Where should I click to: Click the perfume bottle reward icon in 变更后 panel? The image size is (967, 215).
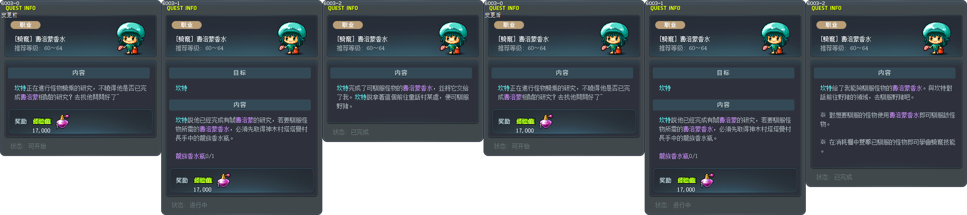[547, 121]
